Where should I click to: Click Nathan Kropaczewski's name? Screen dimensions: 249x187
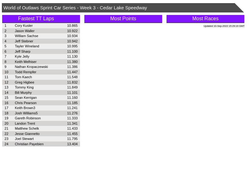(x=31, y=67)
